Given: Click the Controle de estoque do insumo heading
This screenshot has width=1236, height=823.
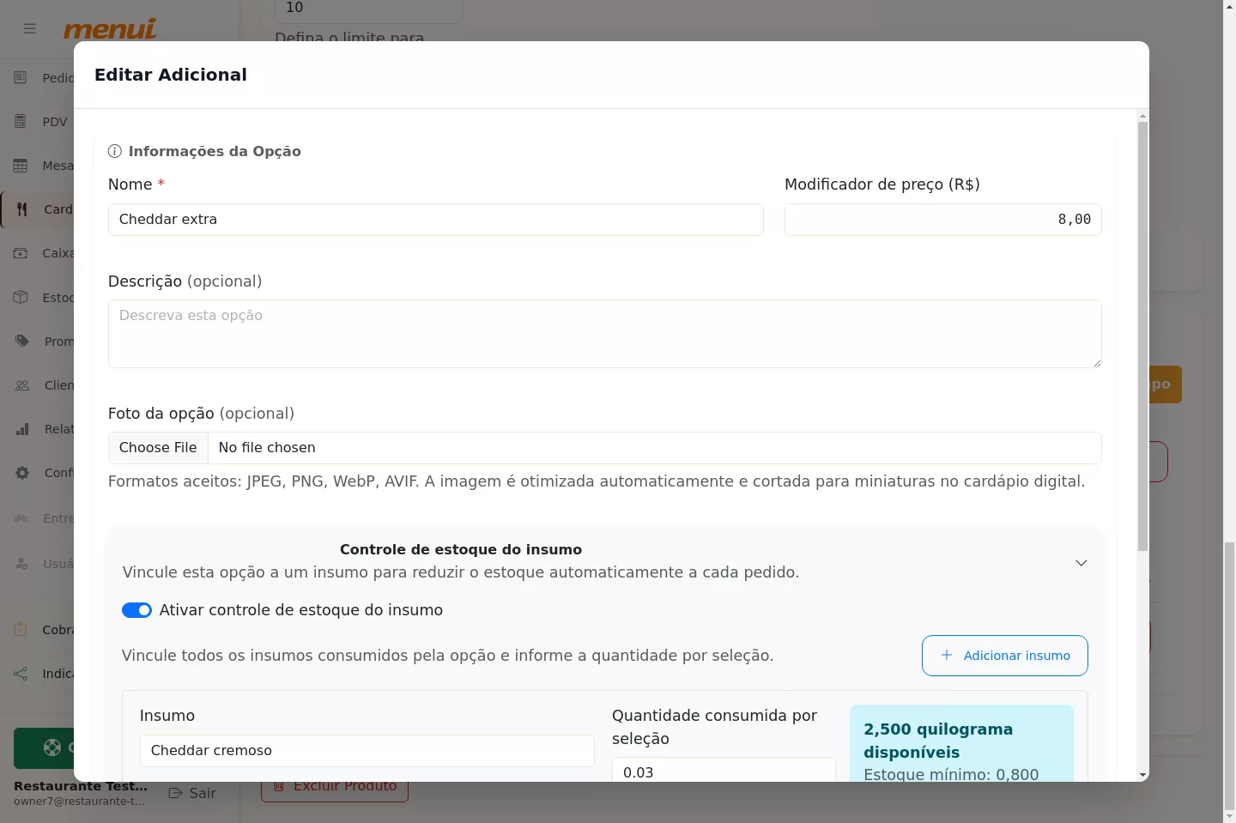Looking at the screenshot, I should pyautogui.click(x=461, y=549).
